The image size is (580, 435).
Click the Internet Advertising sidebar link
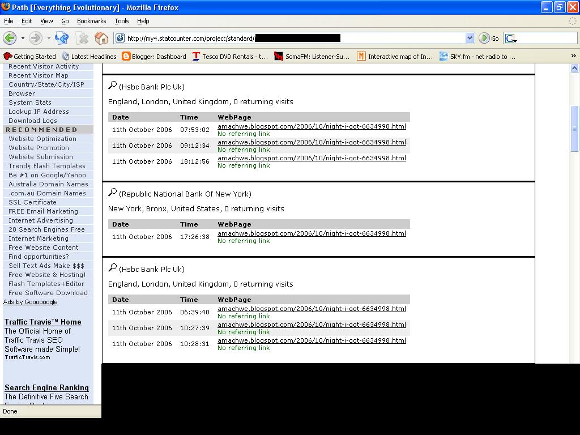pyautogui.click(x=41, y=220)
